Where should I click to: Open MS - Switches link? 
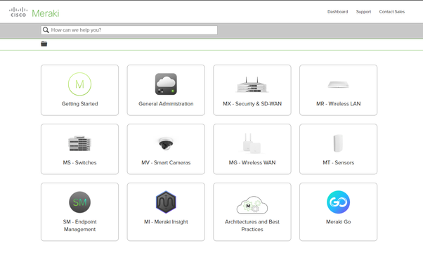79,162
